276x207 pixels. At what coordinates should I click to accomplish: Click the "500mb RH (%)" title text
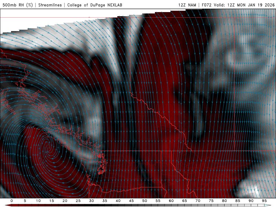[18, 5]
